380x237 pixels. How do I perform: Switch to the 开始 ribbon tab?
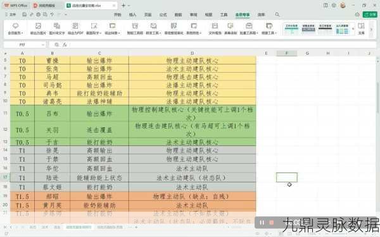pyautogui.click(x=118, y=15)
